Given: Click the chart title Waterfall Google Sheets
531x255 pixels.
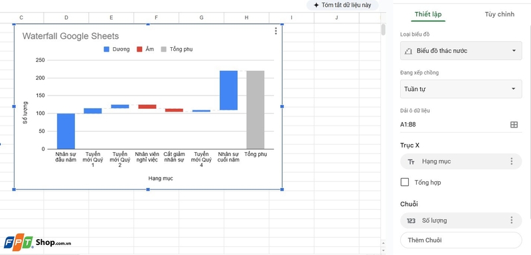Looking at the screenshot, I should tap(70, 37).
